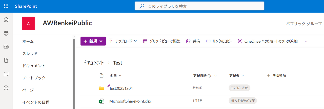Open the files icon in left rail
324x109 pixels.
(x=6, y=60)
